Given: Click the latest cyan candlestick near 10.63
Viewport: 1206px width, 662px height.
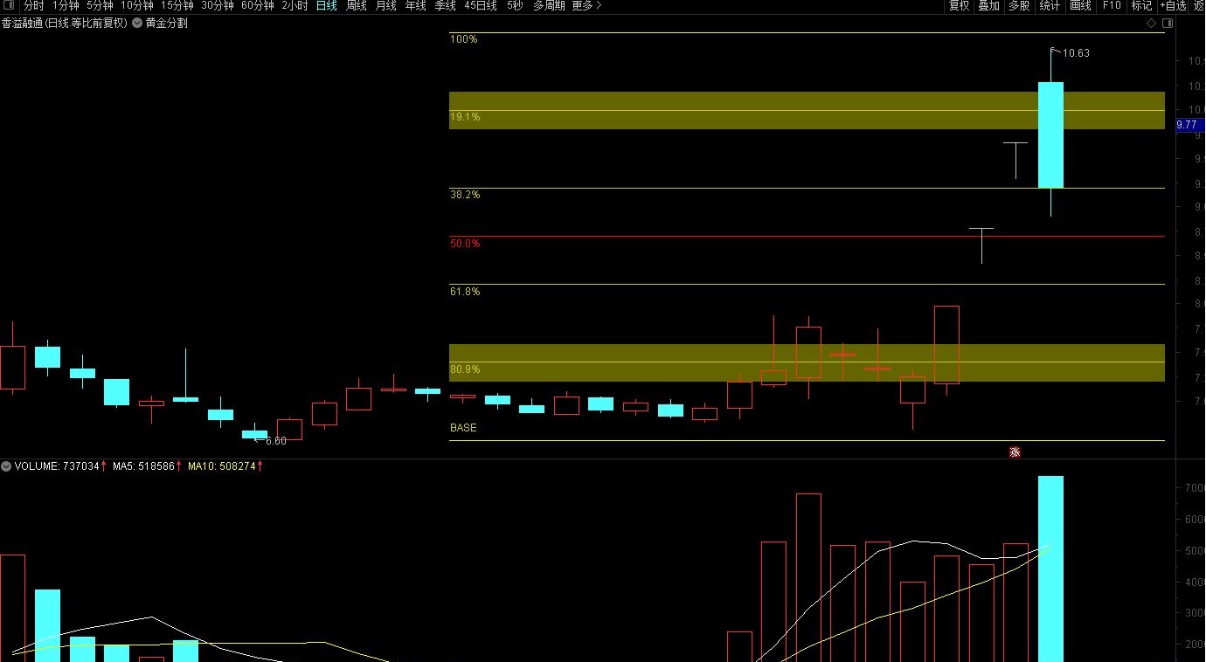Looking at the screenshot, I should tap(1050, 134).
